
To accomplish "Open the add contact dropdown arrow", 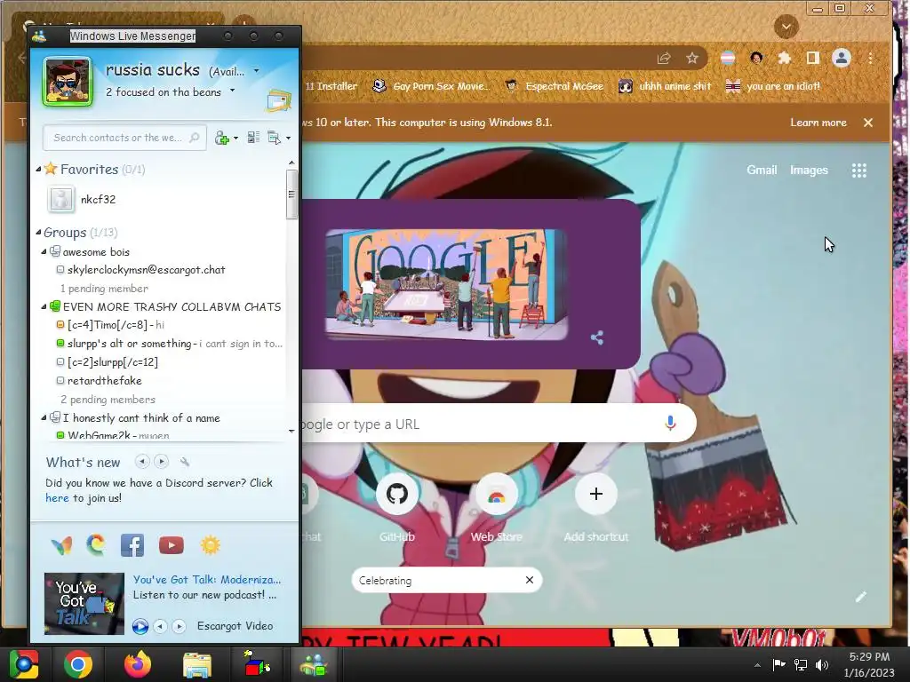I will point(235,138).
